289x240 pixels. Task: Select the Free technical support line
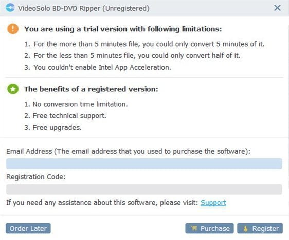coord(65,116)
